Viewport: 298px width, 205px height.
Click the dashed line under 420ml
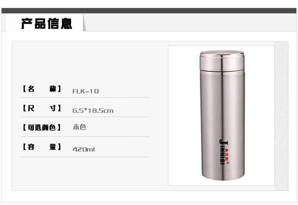pos(85,157)
